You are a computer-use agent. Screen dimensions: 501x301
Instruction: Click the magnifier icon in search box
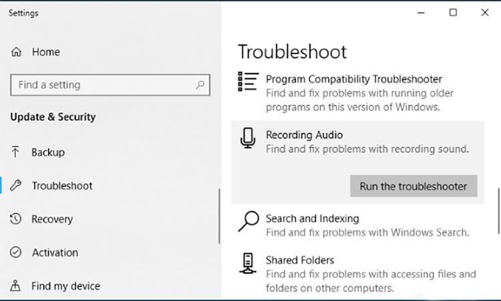tap(200, 85)
